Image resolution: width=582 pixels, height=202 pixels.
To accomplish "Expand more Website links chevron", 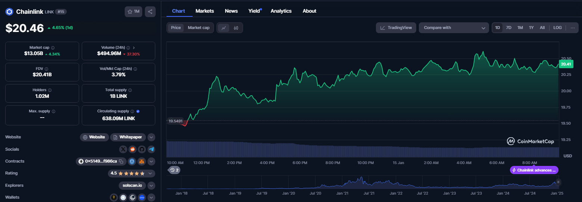I will point(151,137).
